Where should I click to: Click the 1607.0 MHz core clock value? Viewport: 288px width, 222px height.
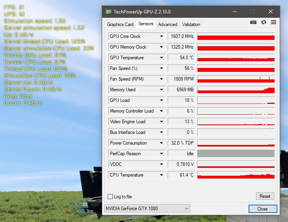(x=181, y=36)
